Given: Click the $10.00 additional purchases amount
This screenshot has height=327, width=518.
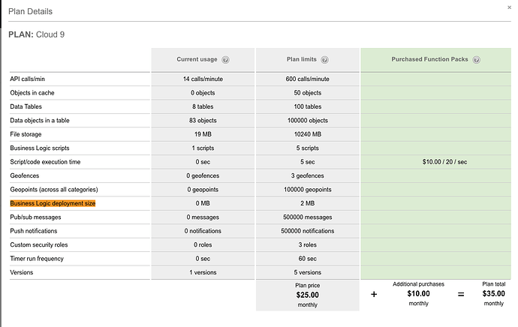Looking at the screenshot, I should (x=418, y=294).
